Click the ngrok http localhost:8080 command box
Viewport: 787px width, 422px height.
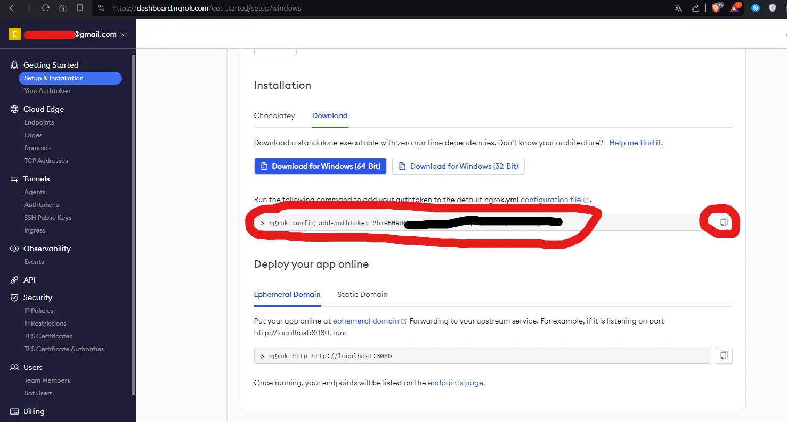[482, 355]
